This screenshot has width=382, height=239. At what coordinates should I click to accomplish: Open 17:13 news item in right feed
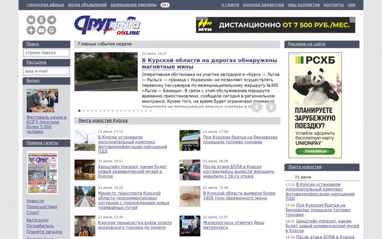pyautogui.click(x=320, y=191)
